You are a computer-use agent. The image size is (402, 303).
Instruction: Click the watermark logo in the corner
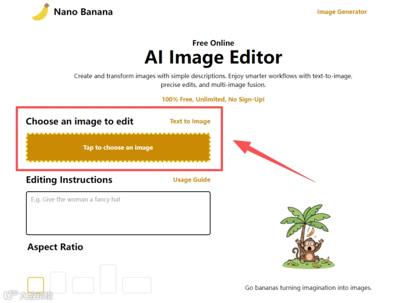28,295
